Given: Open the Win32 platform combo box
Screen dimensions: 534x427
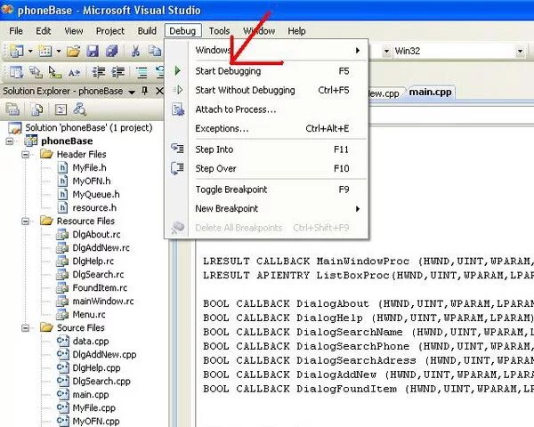Looking at the screenshot, I should [x=458, y=52].
